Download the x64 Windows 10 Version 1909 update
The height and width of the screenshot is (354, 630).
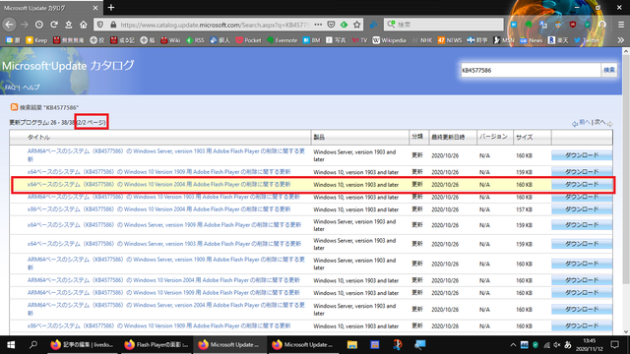pos(582,171)
